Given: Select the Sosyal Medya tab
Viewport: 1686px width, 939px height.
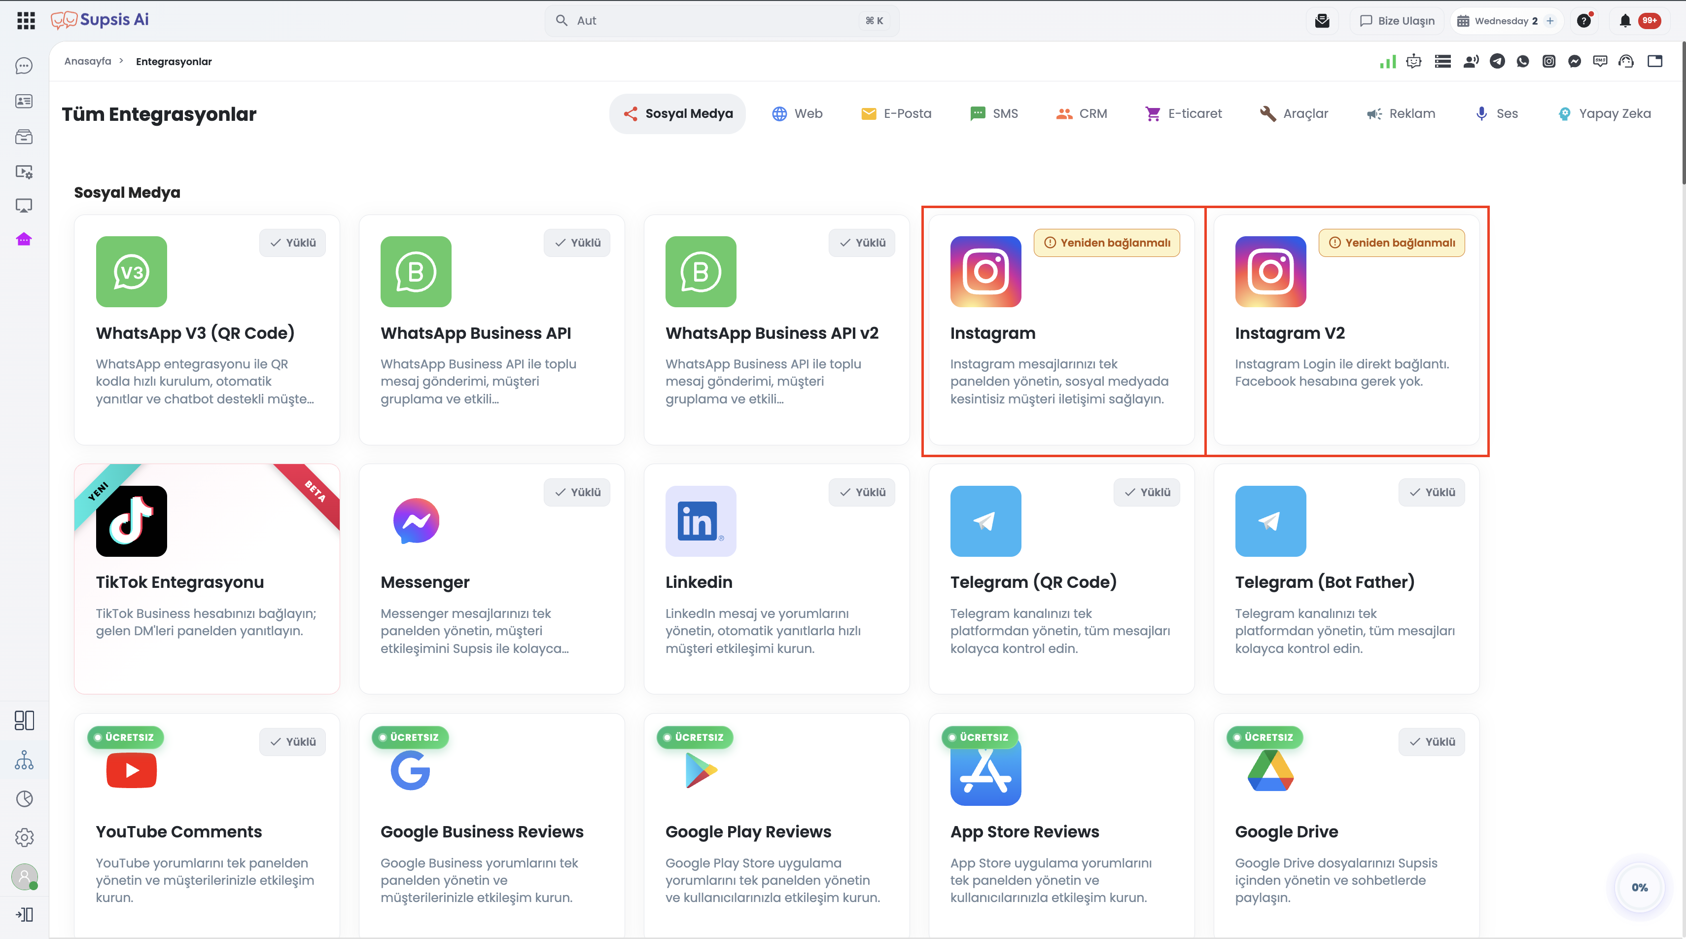Looking at the screenshot, I should (x=677, y=113).
